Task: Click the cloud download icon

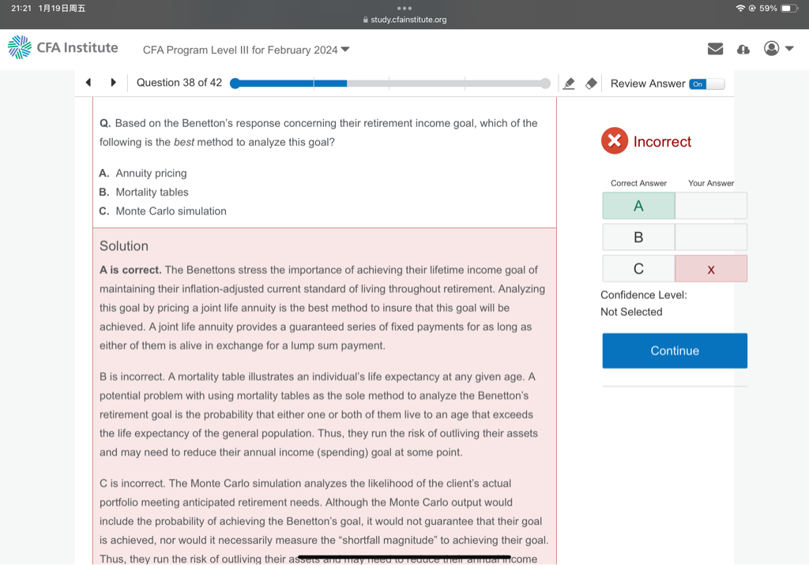Action: click(x=743, y=49)
